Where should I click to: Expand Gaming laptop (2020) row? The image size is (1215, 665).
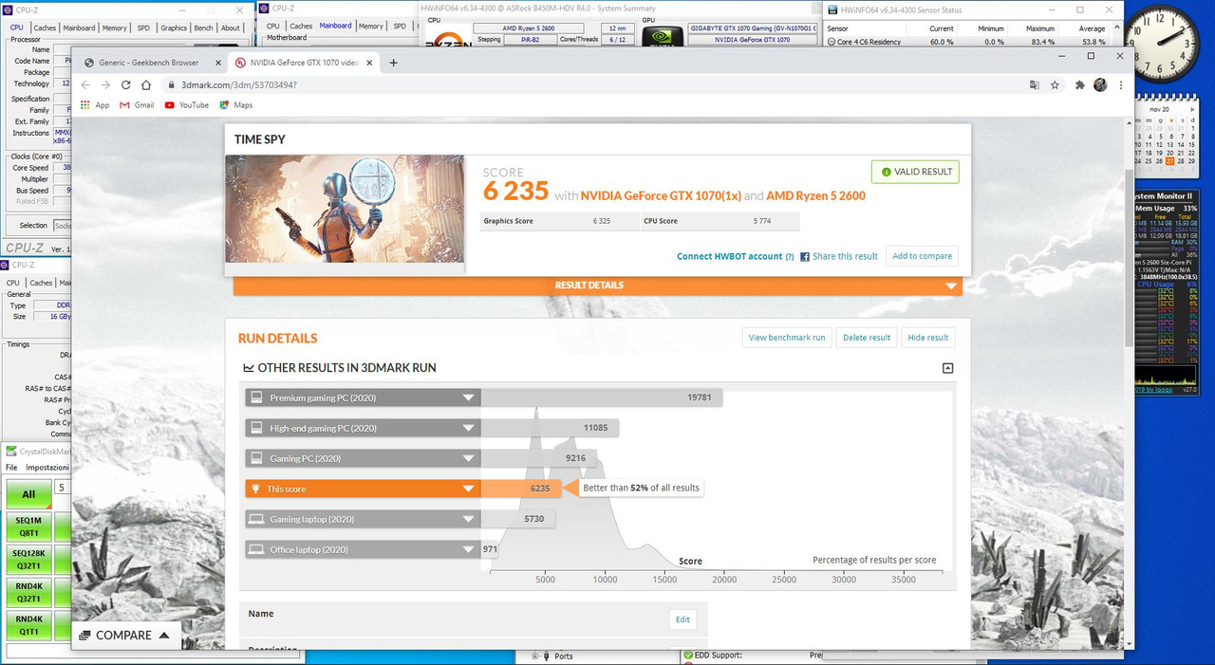(x=468, y=520)
